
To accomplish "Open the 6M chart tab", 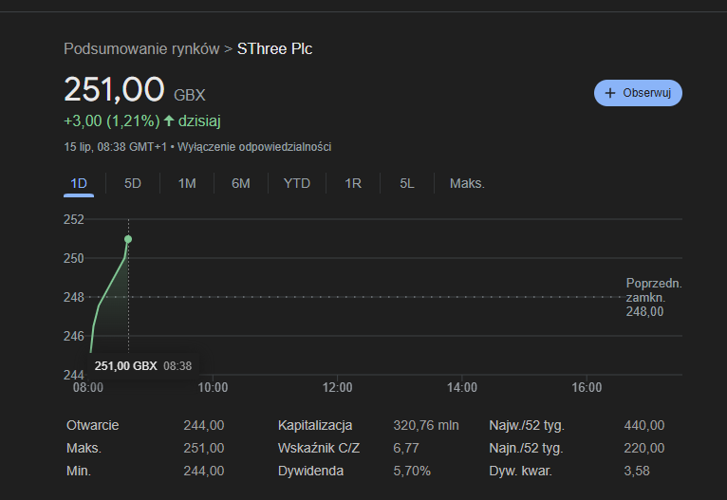I will point(241,183).
